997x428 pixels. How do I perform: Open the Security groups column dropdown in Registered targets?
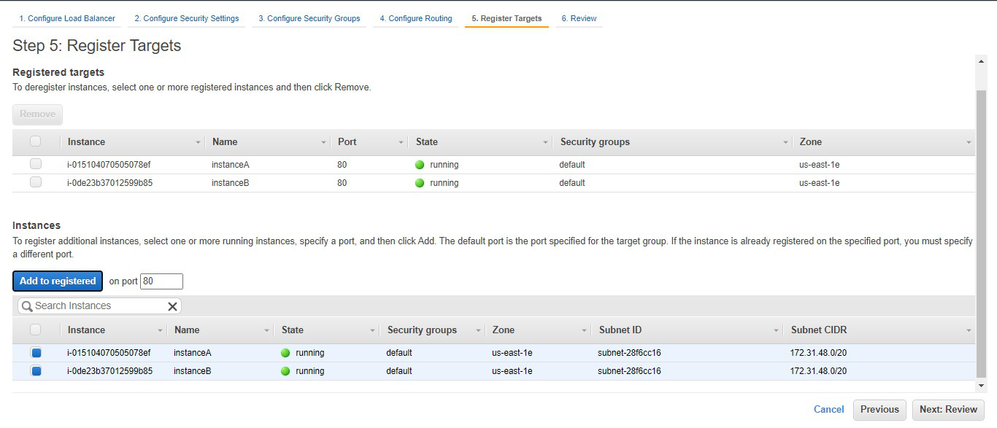point(785,142)
